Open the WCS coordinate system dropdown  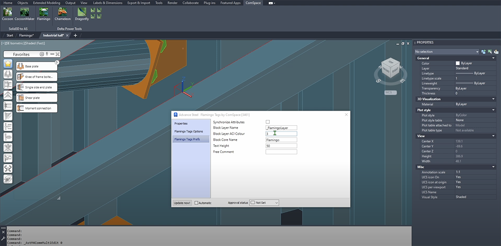[x=391, y=93]
